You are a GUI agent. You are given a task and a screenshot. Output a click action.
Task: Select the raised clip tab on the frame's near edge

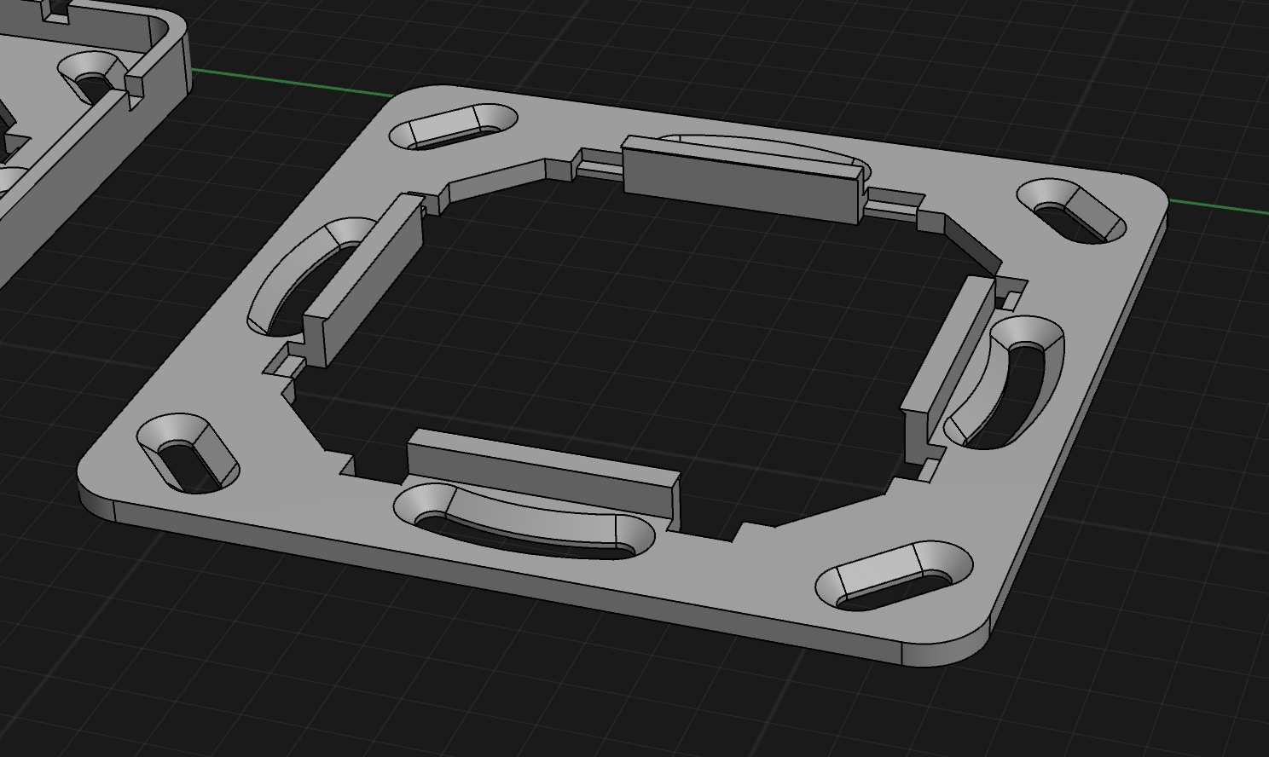pyautogui.click(x=544, y=473)
